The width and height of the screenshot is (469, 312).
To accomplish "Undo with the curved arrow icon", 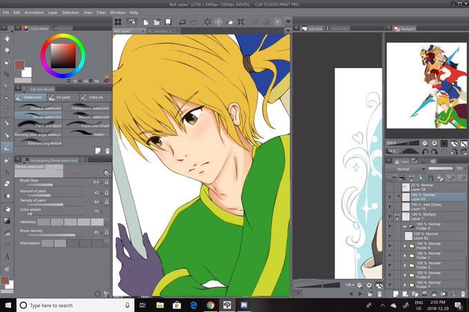I will (x=182, y=22).
